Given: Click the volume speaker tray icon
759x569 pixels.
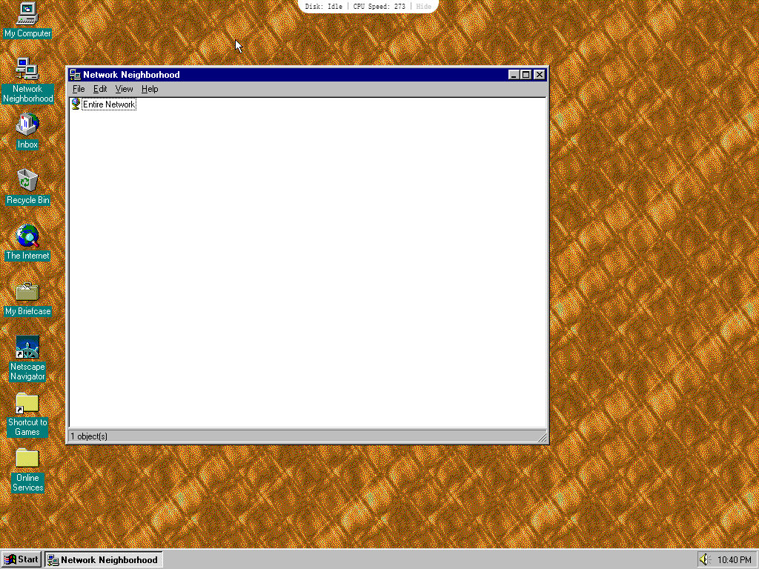Looking at the screenshot, I should click(x=704, y=559).
